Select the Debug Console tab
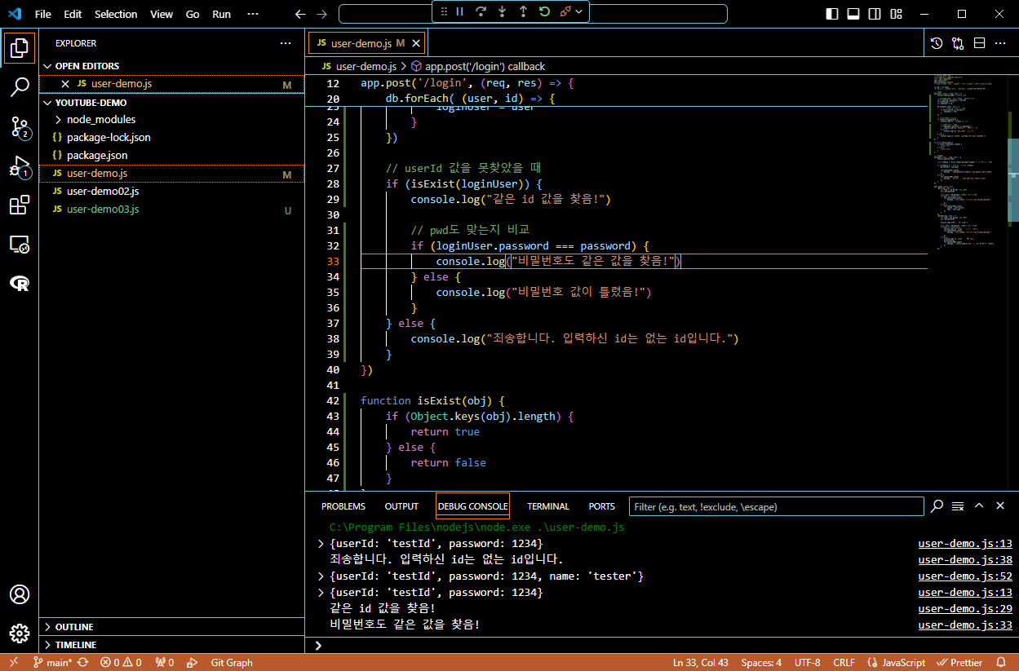 pyautogui.click(x=473, y=506)
